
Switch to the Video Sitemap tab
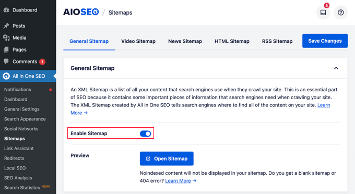pos(138,41)
